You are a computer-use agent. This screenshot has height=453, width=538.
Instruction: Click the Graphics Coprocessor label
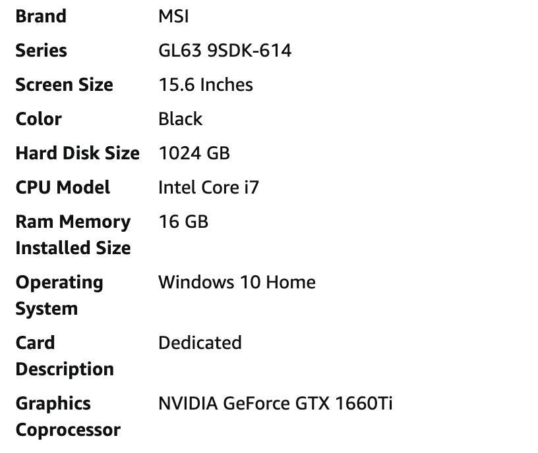pyautogui.click(x=68, y=417)
